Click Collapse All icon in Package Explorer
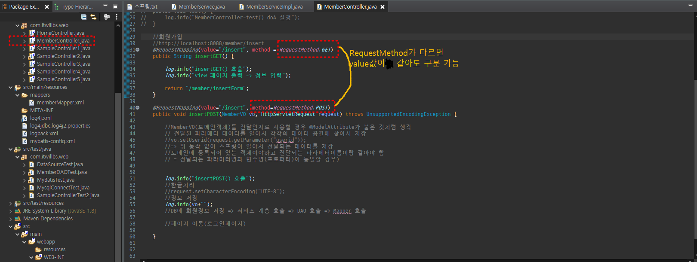 tap(83, 17)
